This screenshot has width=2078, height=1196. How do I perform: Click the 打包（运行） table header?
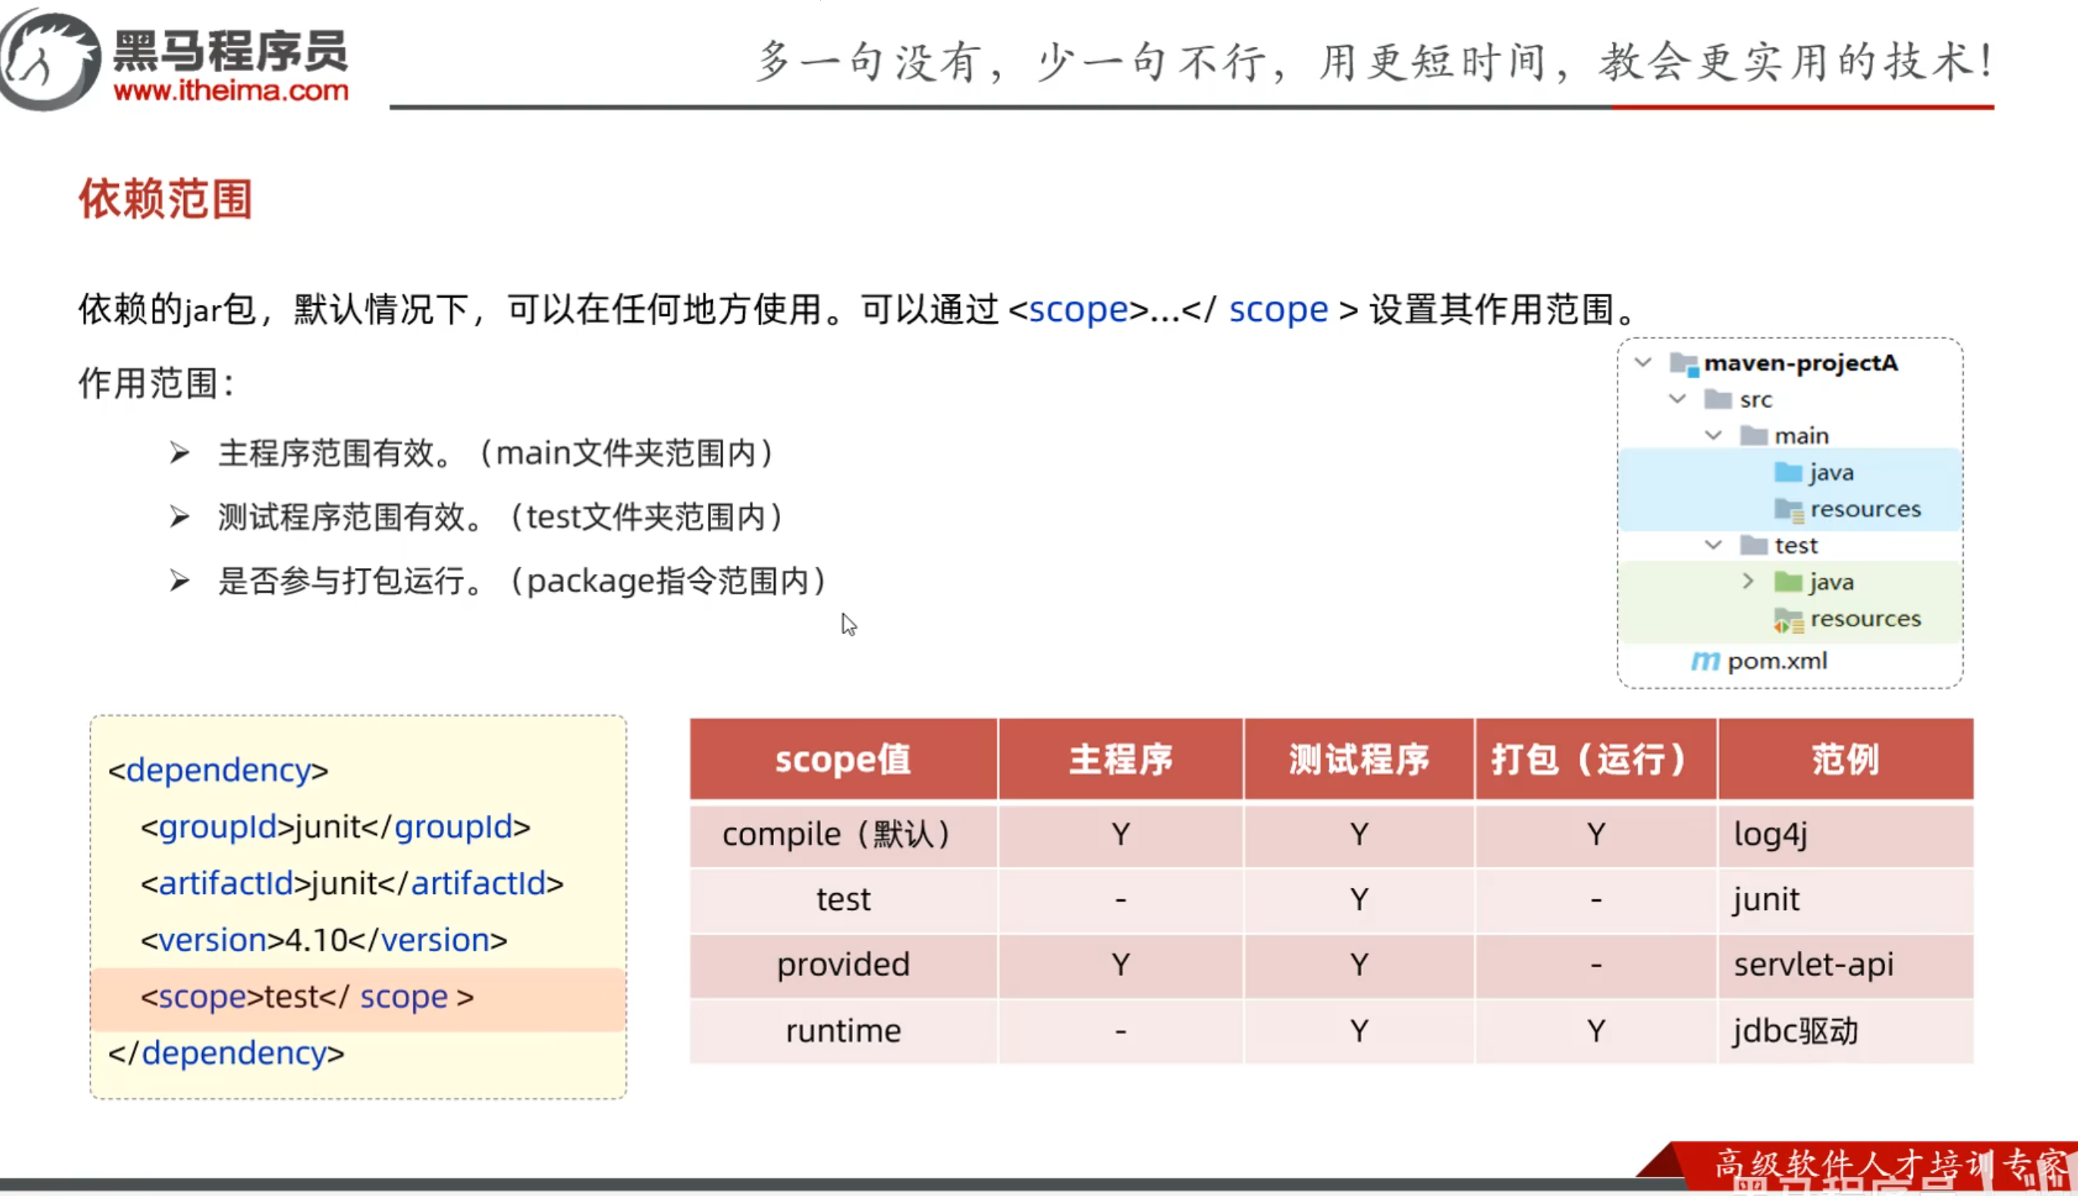point(1595,758)
